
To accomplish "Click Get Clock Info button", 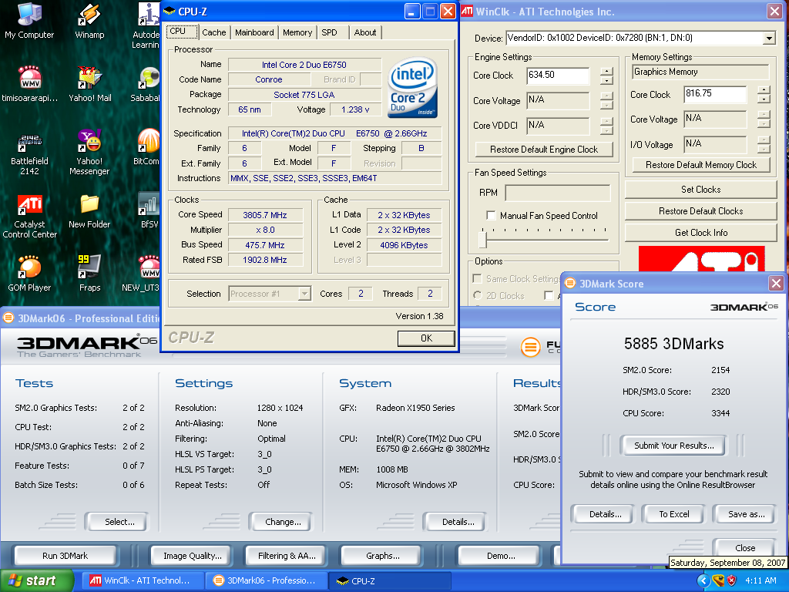I will (x=700, y=233).
